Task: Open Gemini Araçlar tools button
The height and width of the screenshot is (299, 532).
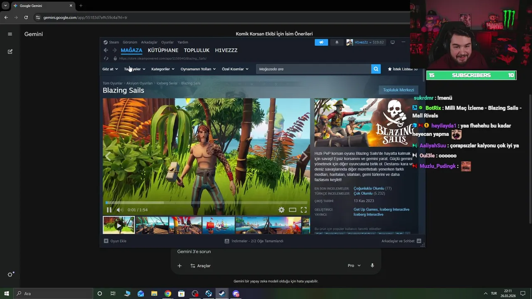Action: pos(200,266)
